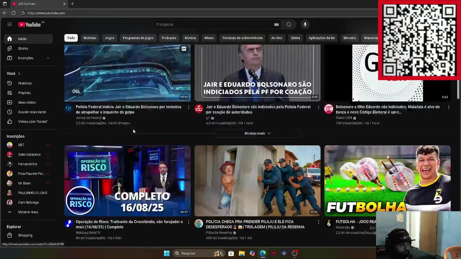
Task: Open File Explorer from taskbar
Action: coord(242,253)
